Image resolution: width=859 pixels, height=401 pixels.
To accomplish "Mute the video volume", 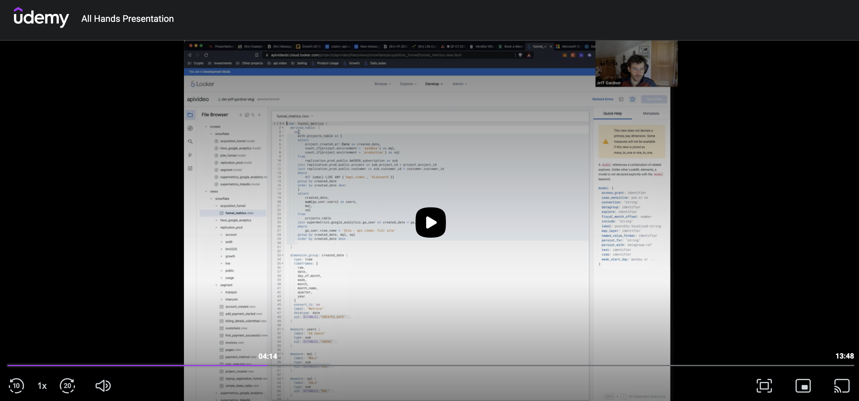I will tap(103, 386).
